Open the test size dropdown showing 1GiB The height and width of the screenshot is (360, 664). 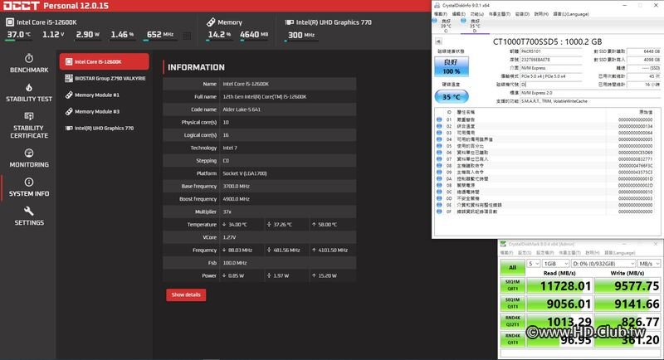pyautogui.click(x=555, y=264)
